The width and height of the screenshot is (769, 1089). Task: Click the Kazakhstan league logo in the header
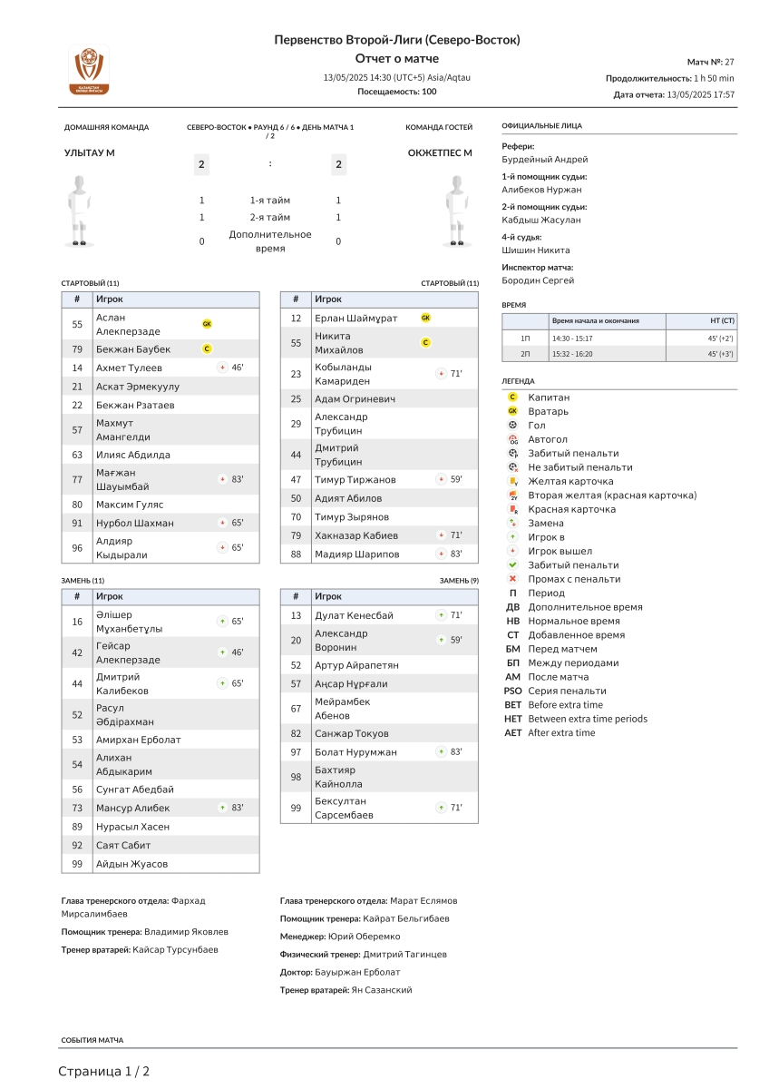coord(89,70)
